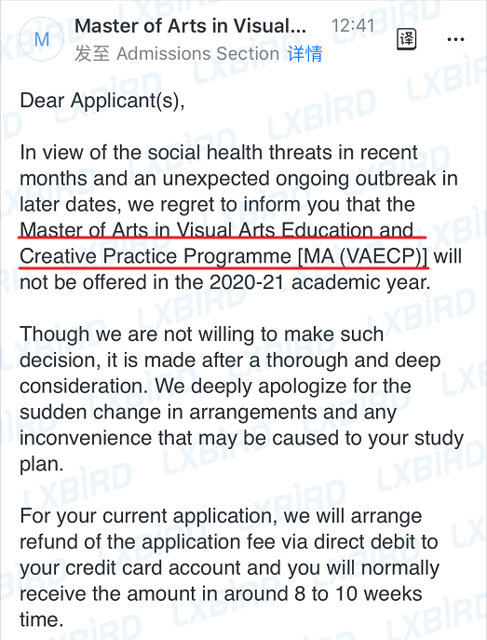Viewport: 487px width, 640px height.
Task: Open the translate icon beside the time
Action: (406, 39)
